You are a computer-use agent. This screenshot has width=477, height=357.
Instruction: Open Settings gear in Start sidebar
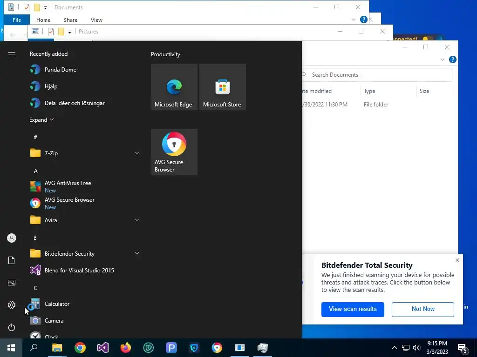pos(12,305)
